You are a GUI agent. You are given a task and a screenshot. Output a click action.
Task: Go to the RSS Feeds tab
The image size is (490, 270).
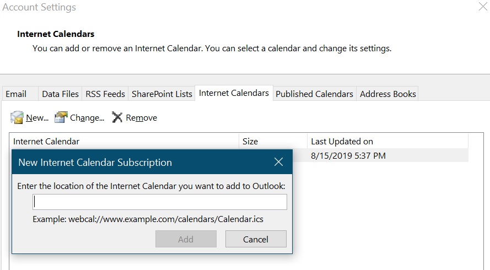[105, 94]
